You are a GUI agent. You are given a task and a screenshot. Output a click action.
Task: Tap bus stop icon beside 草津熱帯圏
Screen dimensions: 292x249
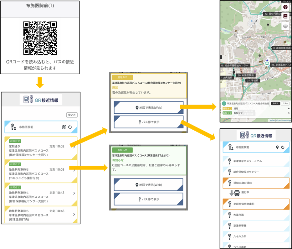point(229,226)
